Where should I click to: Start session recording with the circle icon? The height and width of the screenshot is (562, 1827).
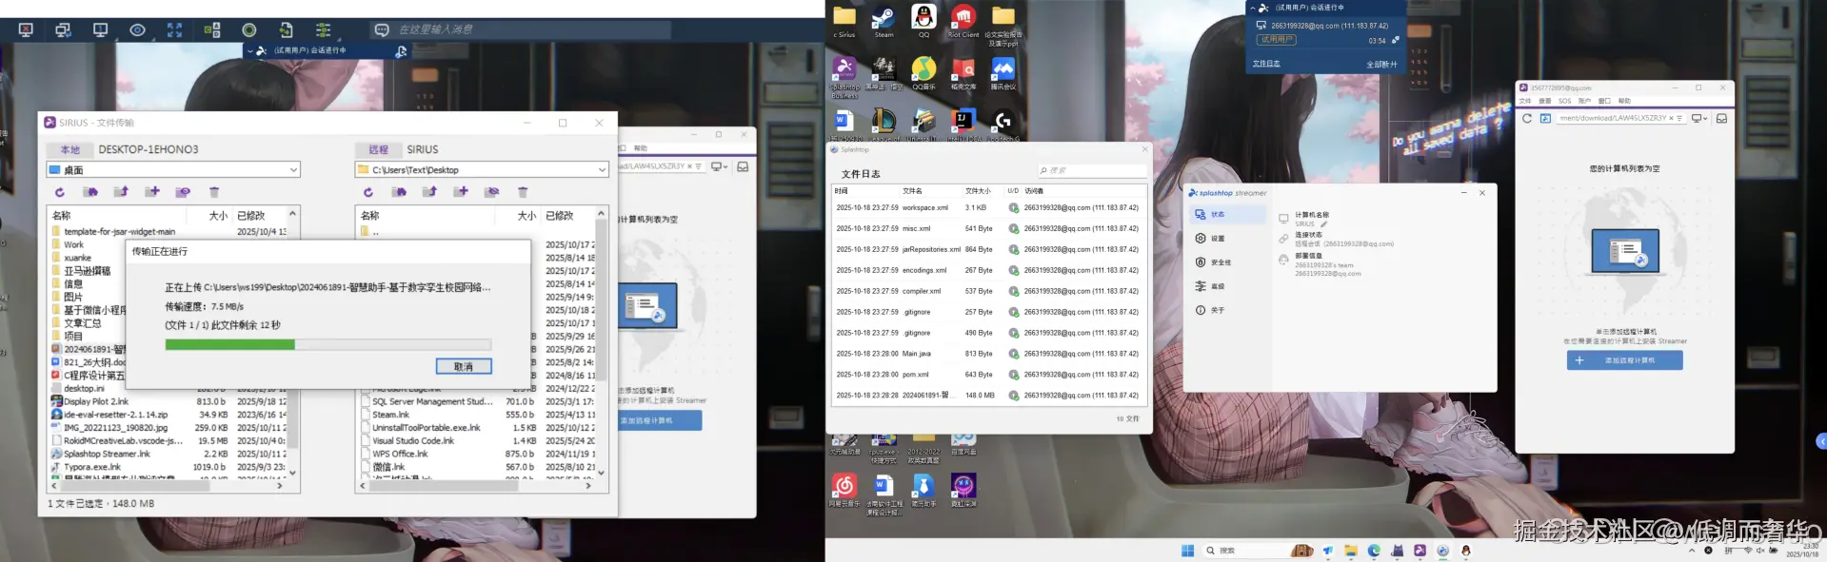(x=249, y=30)
